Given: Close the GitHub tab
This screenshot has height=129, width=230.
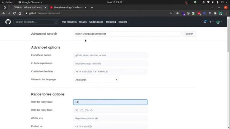Looking at the screenshot, I should pyautogui.click(x=45, y=7).
